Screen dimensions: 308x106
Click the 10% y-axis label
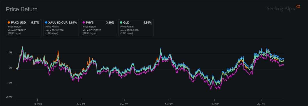coord(10,53)
